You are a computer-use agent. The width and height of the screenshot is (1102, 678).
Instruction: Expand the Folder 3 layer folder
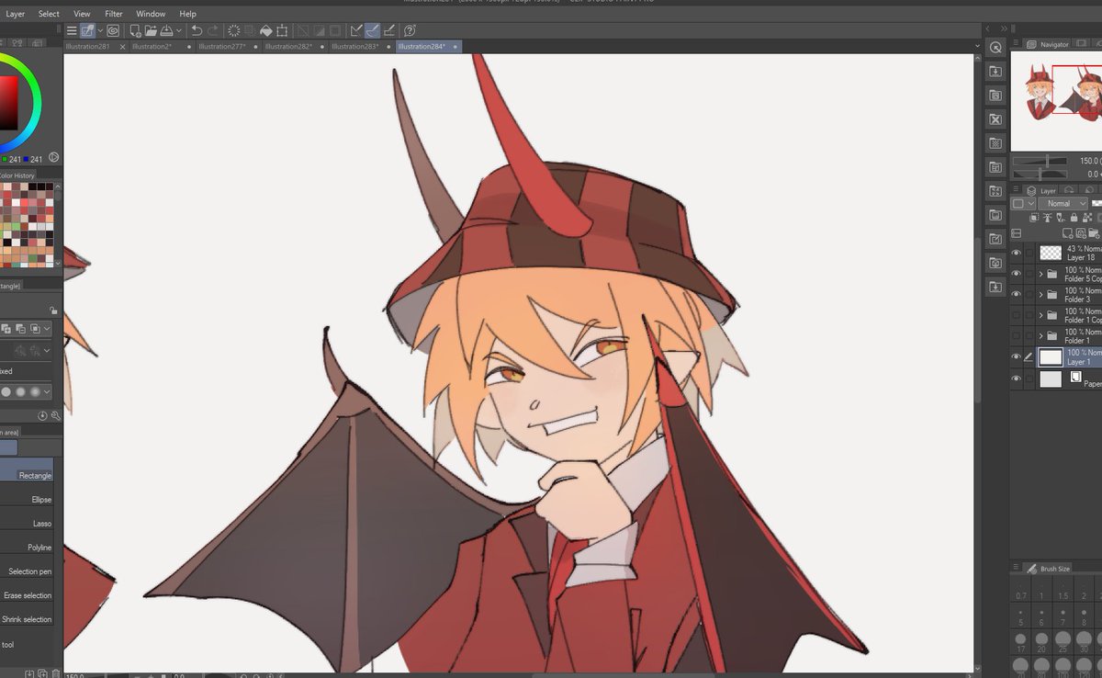tap(1040, 295)
